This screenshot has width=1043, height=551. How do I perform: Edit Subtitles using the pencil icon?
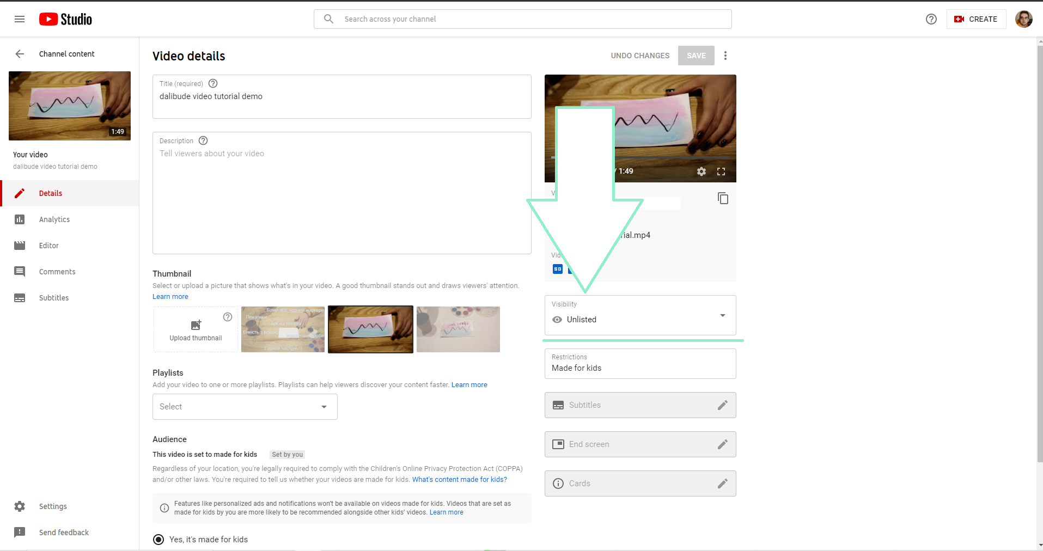pyautogui.click(x=722, y=405)
